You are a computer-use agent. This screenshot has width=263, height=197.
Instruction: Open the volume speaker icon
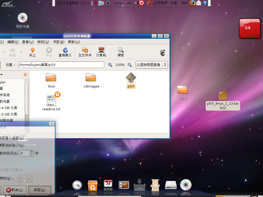click(136, 3)
